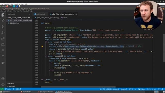Image resolution: width=165 pixels, height=93 pixels.
Task: Change line ending via LF status item
Action: [135, 89]
